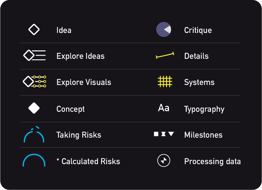Click the hollow diamond Idea icon
The height and width of the screenshot is (190, 262).
(34, 30)
